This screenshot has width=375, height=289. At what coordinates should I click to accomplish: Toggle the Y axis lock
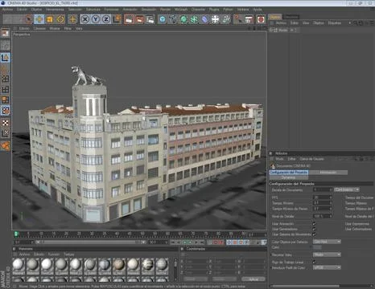coord(96,19)
